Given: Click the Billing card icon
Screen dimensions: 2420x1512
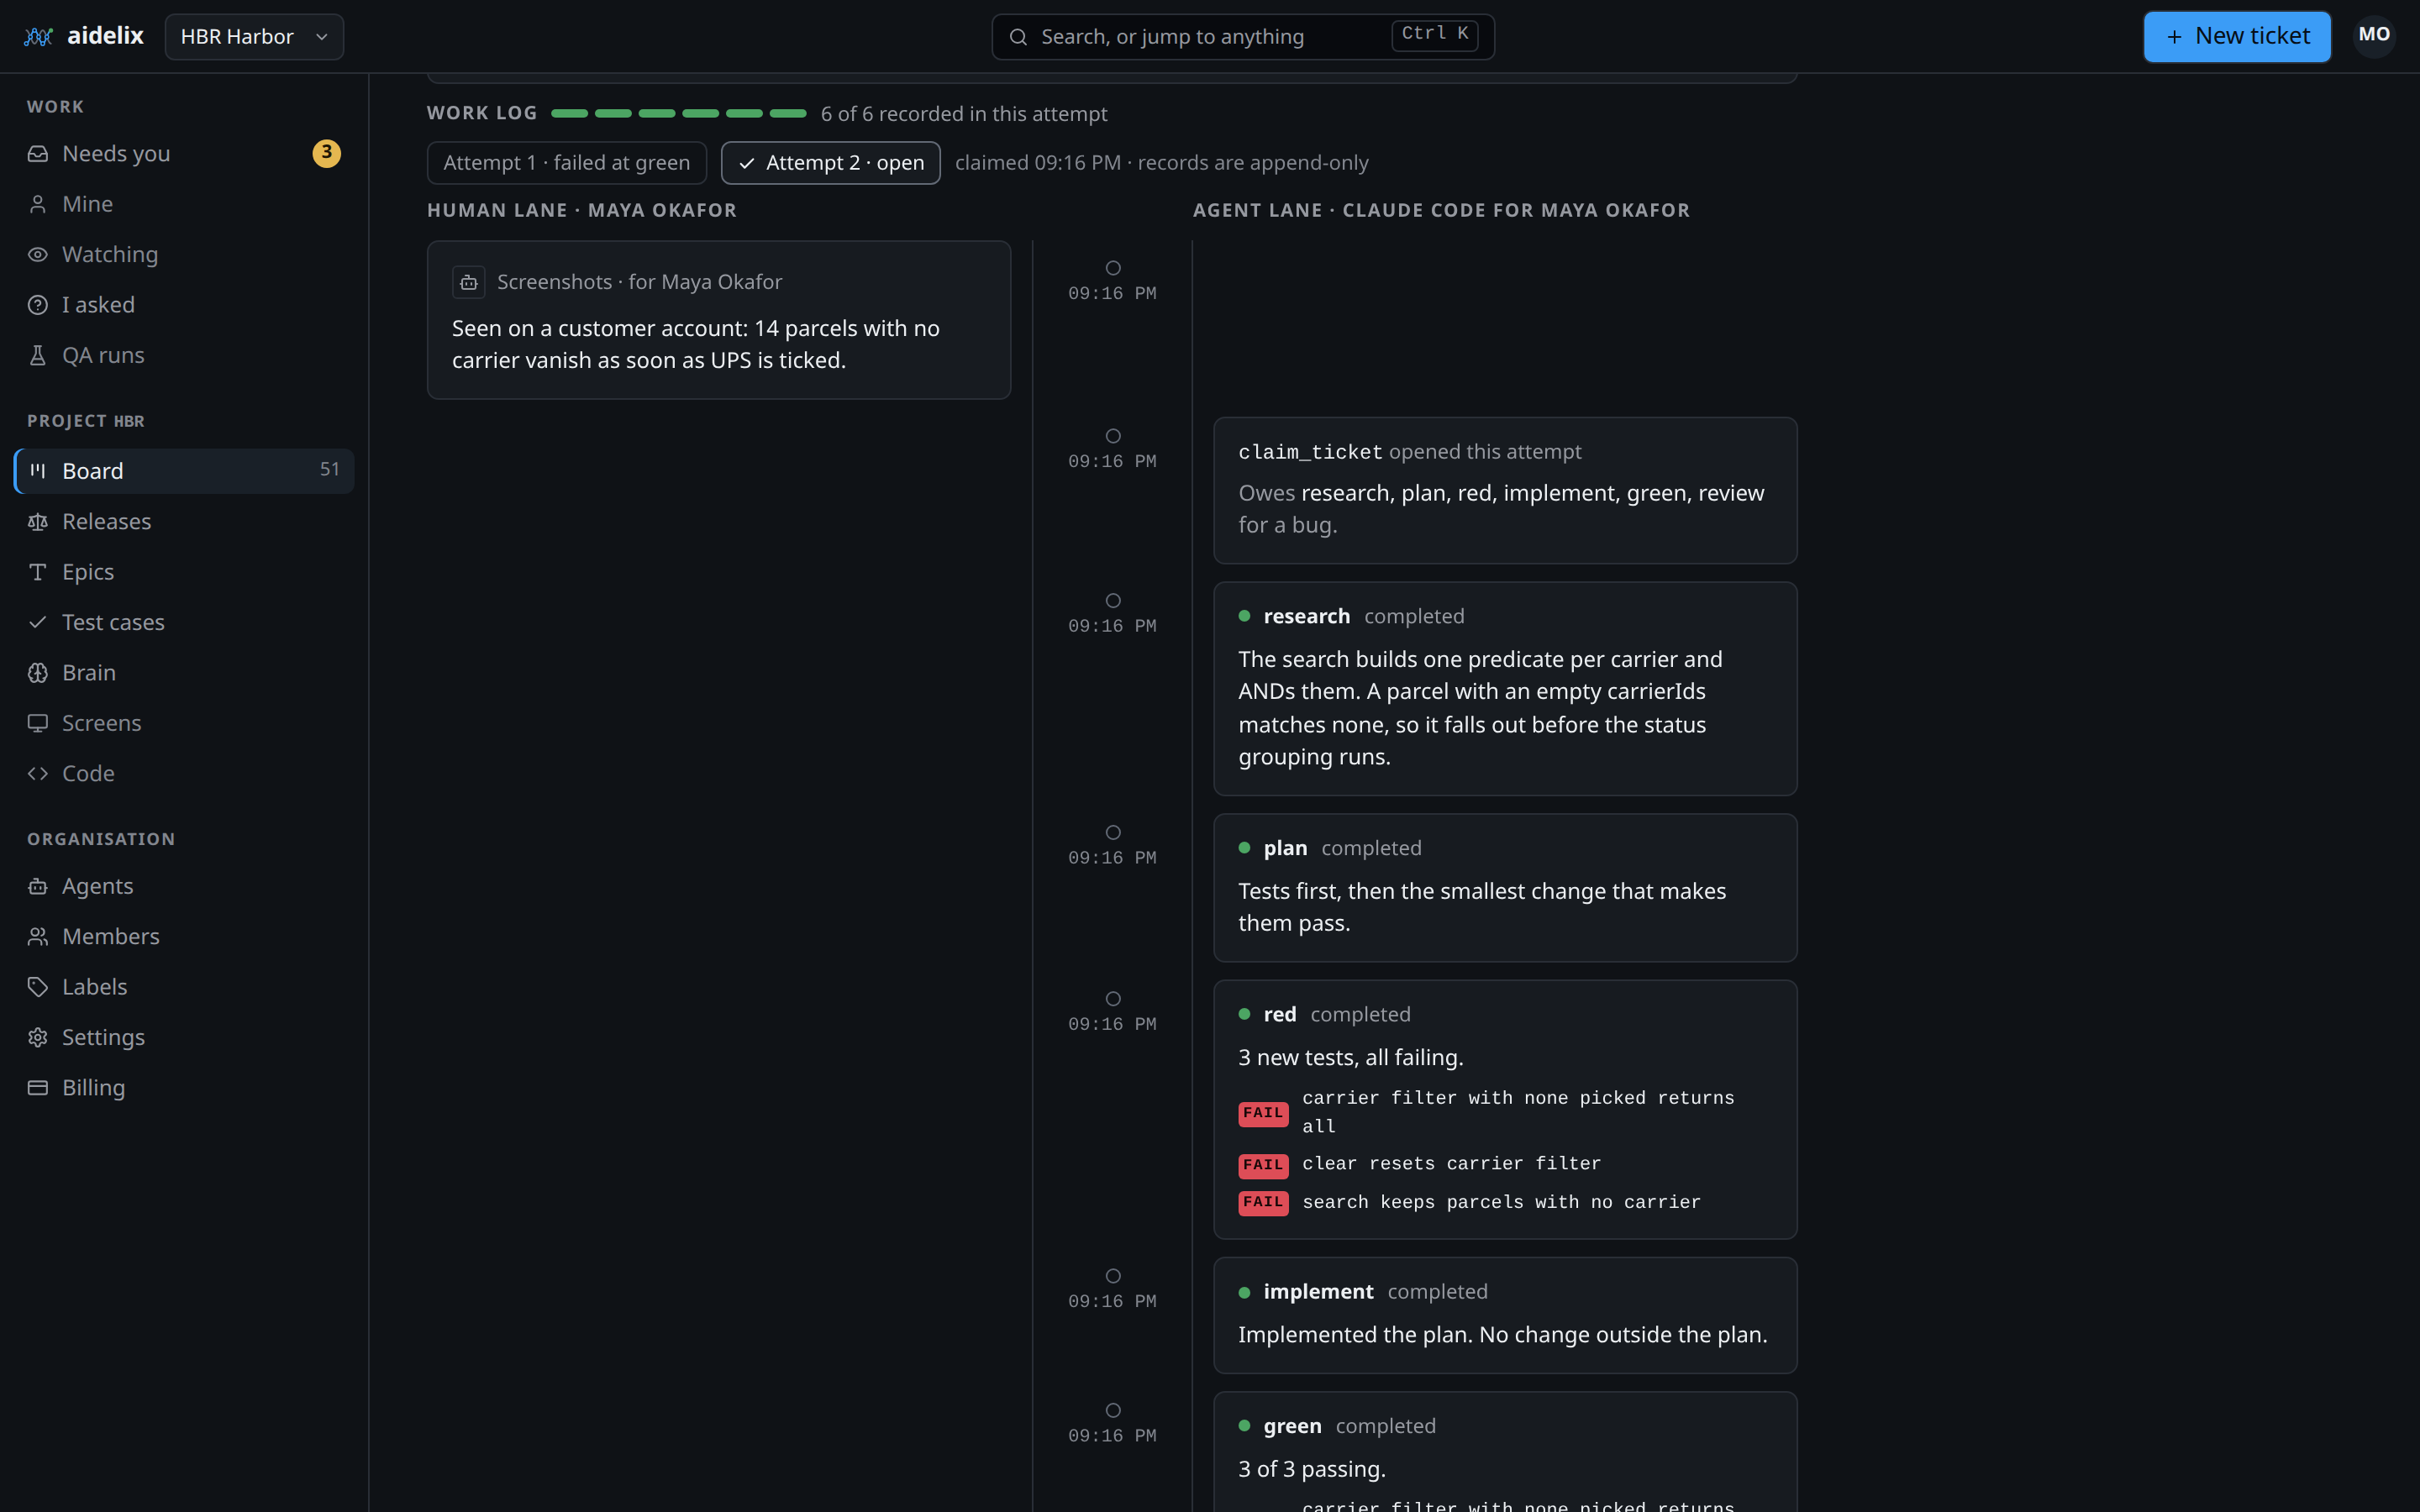Looking at the screenshot, I should 38,1087.
